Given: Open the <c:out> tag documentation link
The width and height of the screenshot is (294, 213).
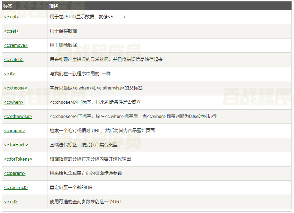Looking at the screenshot, I should coord(11,17).
